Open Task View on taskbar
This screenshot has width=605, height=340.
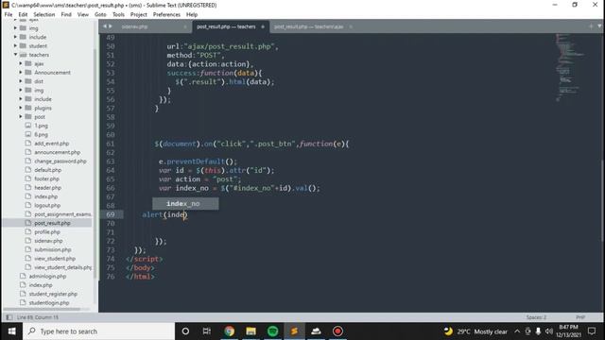click(x=206, y=331)
